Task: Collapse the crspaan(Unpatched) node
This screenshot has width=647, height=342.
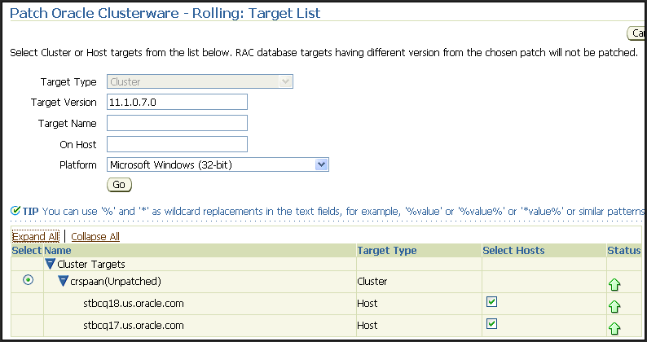Action: pyautogui.click(x=63, y=282)
